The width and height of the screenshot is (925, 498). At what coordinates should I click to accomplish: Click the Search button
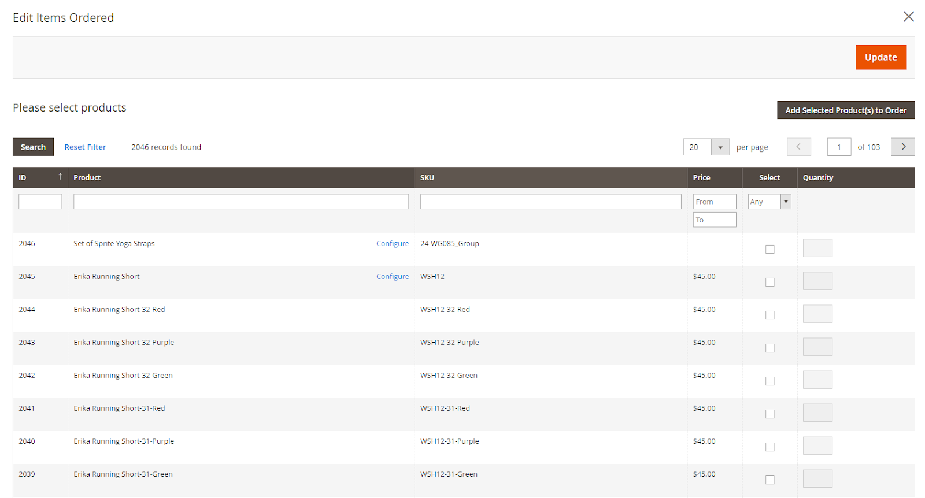point(33,147)
